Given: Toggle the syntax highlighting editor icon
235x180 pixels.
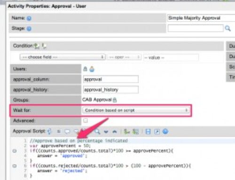Looking at the screenshot, I should point(59,132).
